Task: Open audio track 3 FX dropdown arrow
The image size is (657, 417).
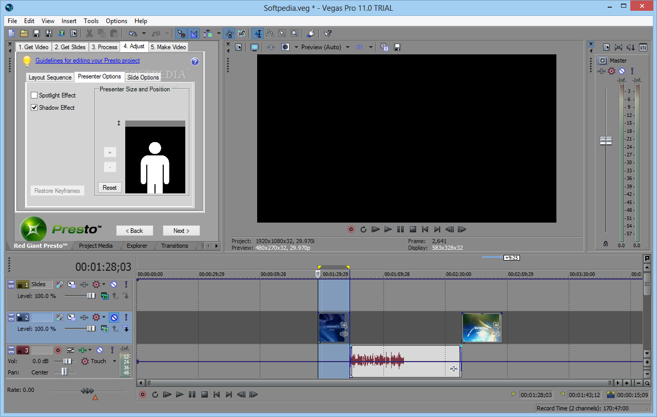Action: click(x=90, y=350)
